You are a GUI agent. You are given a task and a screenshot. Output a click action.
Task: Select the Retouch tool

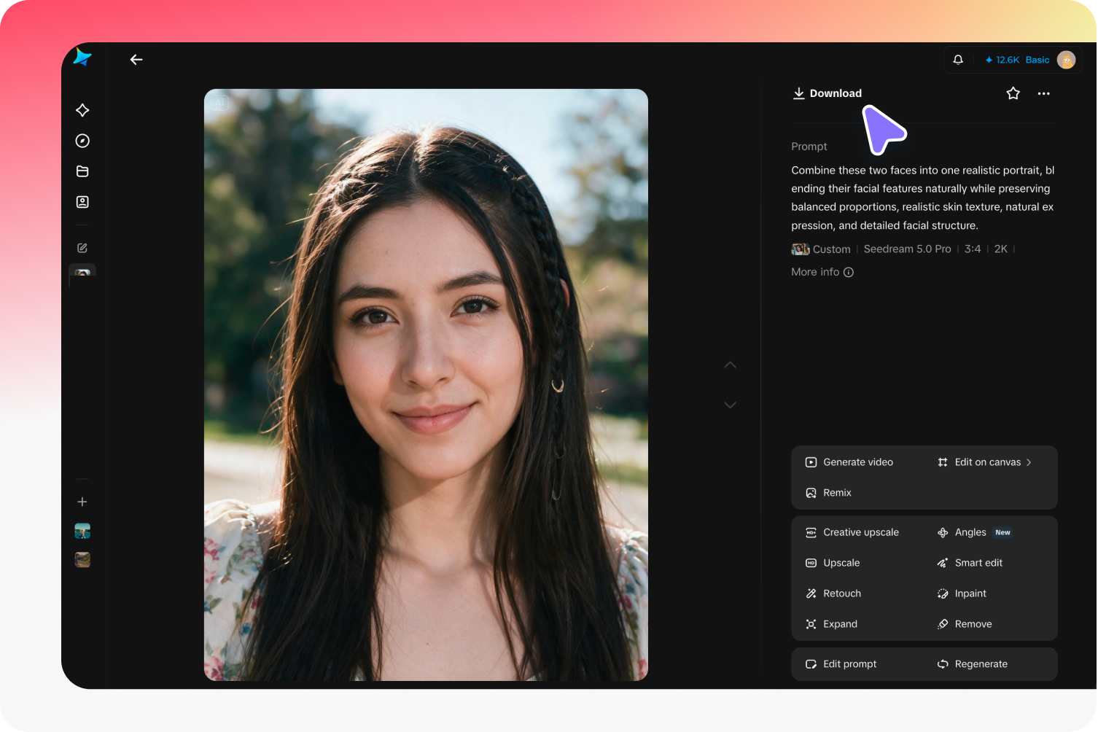click(x=833, y=593)
